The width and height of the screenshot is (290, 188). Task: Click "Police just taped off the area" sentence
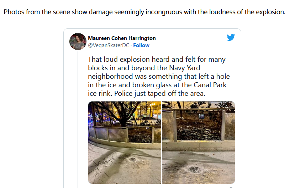click(x=160, y=93)
